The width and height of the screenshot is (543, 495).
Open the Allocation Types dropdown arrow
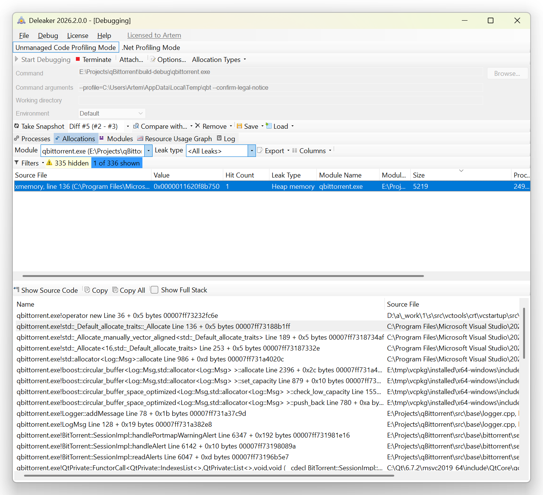pos(245,59)
